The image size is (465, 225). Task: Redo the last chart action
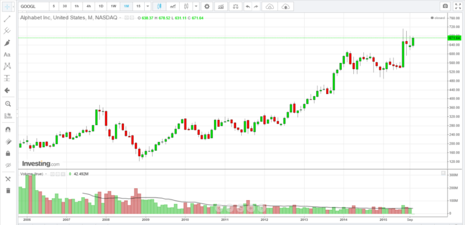pyautogui.click(x=256, y=6)
